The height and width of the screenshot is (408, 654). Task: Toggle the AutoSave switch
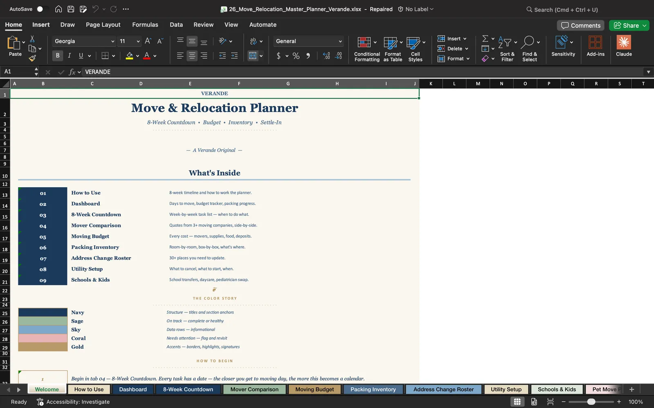[x=42, y=9]
